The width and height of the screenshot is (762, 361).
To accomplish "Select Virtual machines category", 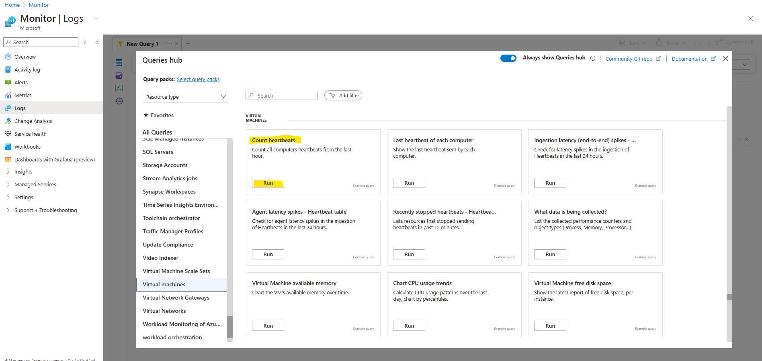I will click(182, 284).
